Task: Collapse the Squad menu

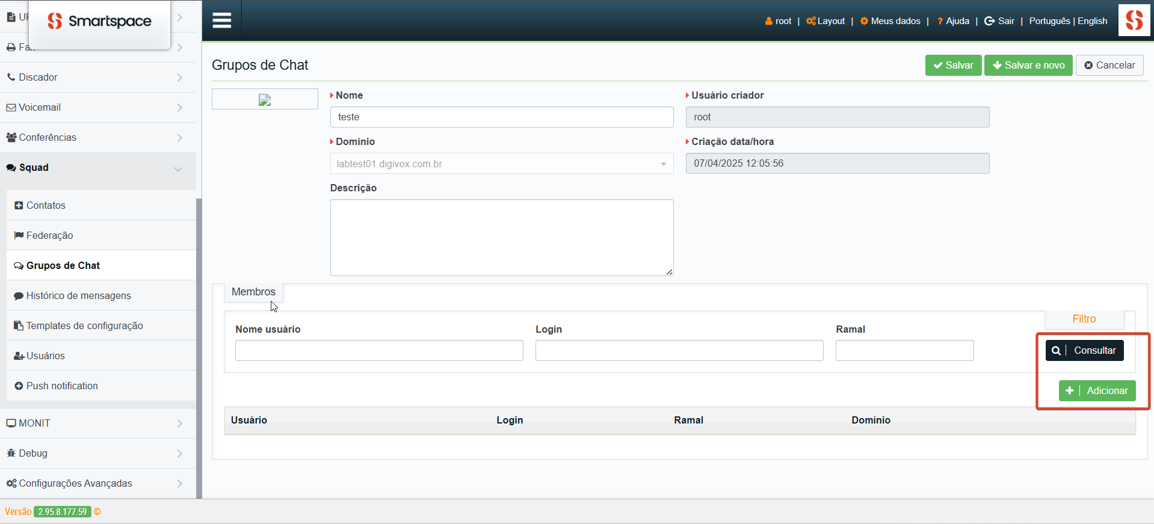Action: click(98, 168)
